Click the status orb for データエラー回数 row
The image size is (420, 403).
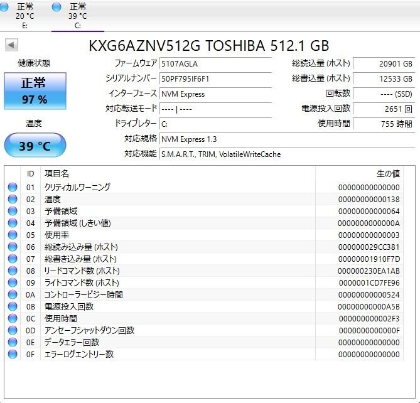pyautogui.click(x=13, y=342)
